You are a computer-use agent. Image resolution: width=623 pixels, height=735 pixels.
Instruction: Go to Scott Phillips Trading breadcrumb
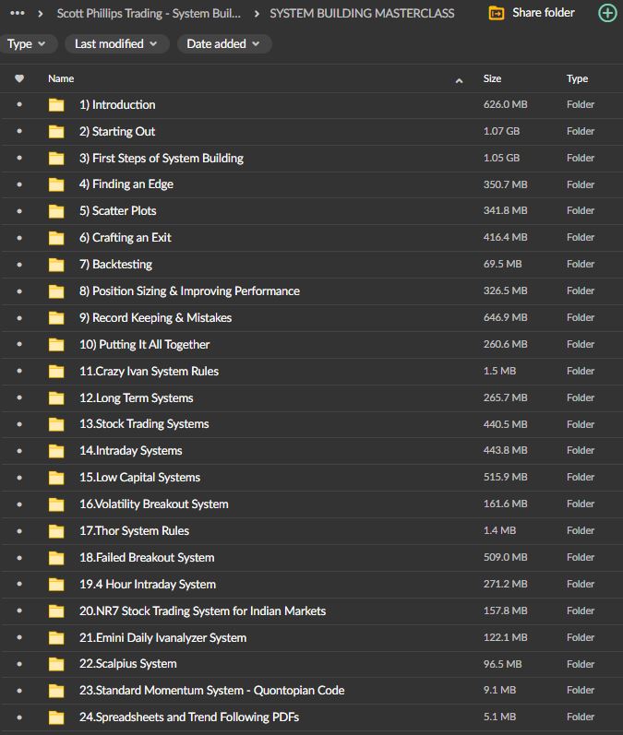coord(149,13)
